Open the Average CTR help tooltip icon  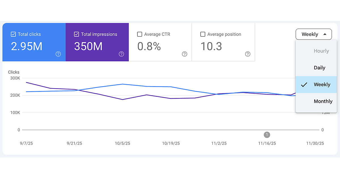click(x=184, y=54)
